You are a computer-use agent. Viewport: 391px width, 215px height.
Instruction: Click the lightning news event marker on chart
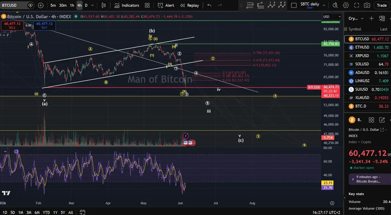point(186,136)
